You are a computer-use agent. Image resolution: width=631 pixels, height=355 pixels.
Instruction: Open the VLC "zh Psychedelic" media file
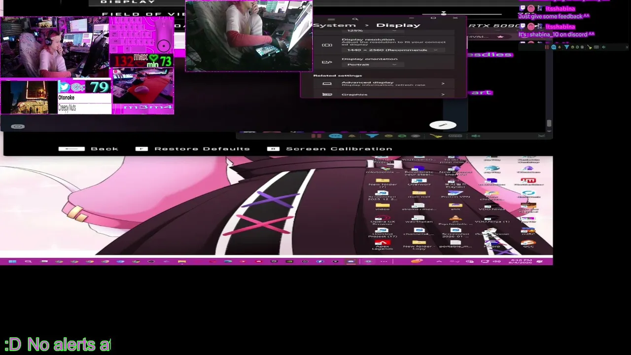point(455,220)
